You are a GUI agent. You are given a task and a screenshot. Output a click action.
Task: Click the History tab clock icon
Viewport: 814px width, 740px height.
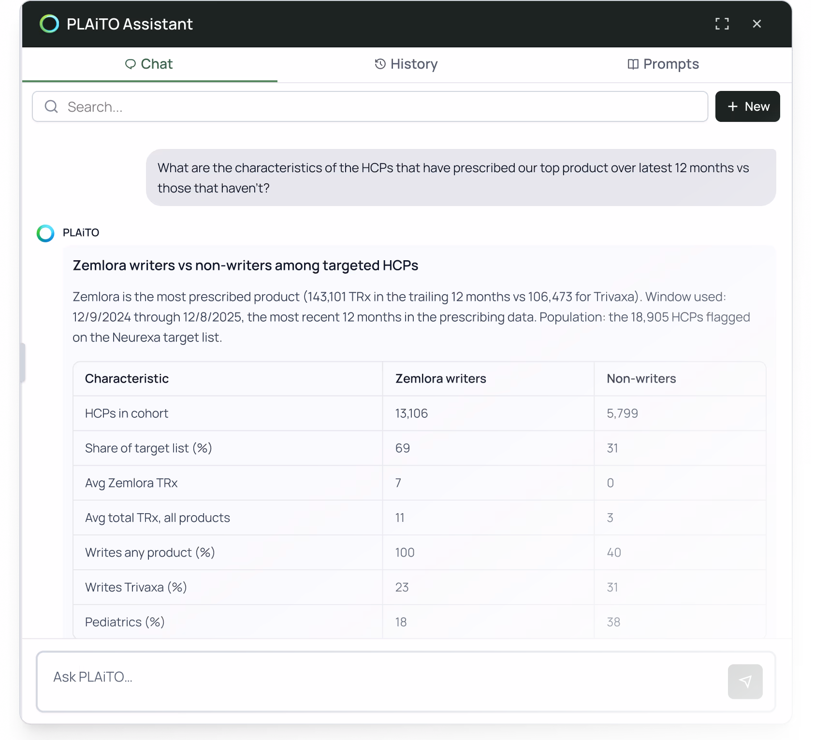click(380, 64)
